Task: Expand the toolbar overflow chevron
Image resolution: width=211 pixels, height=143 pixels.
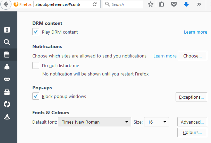Action: coord(199,4)
